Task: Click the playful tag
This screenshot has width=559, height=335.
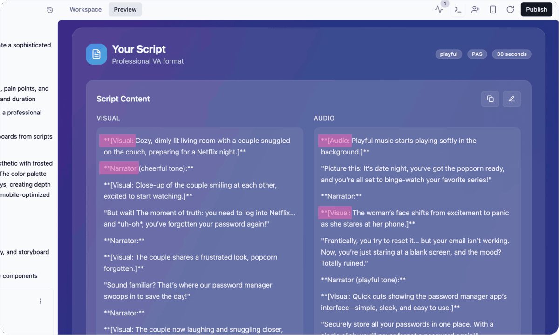Action: tap(449, 54)
